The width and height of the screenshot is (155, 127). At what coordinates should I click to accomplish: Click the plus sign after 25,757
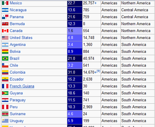coord(95,3)
